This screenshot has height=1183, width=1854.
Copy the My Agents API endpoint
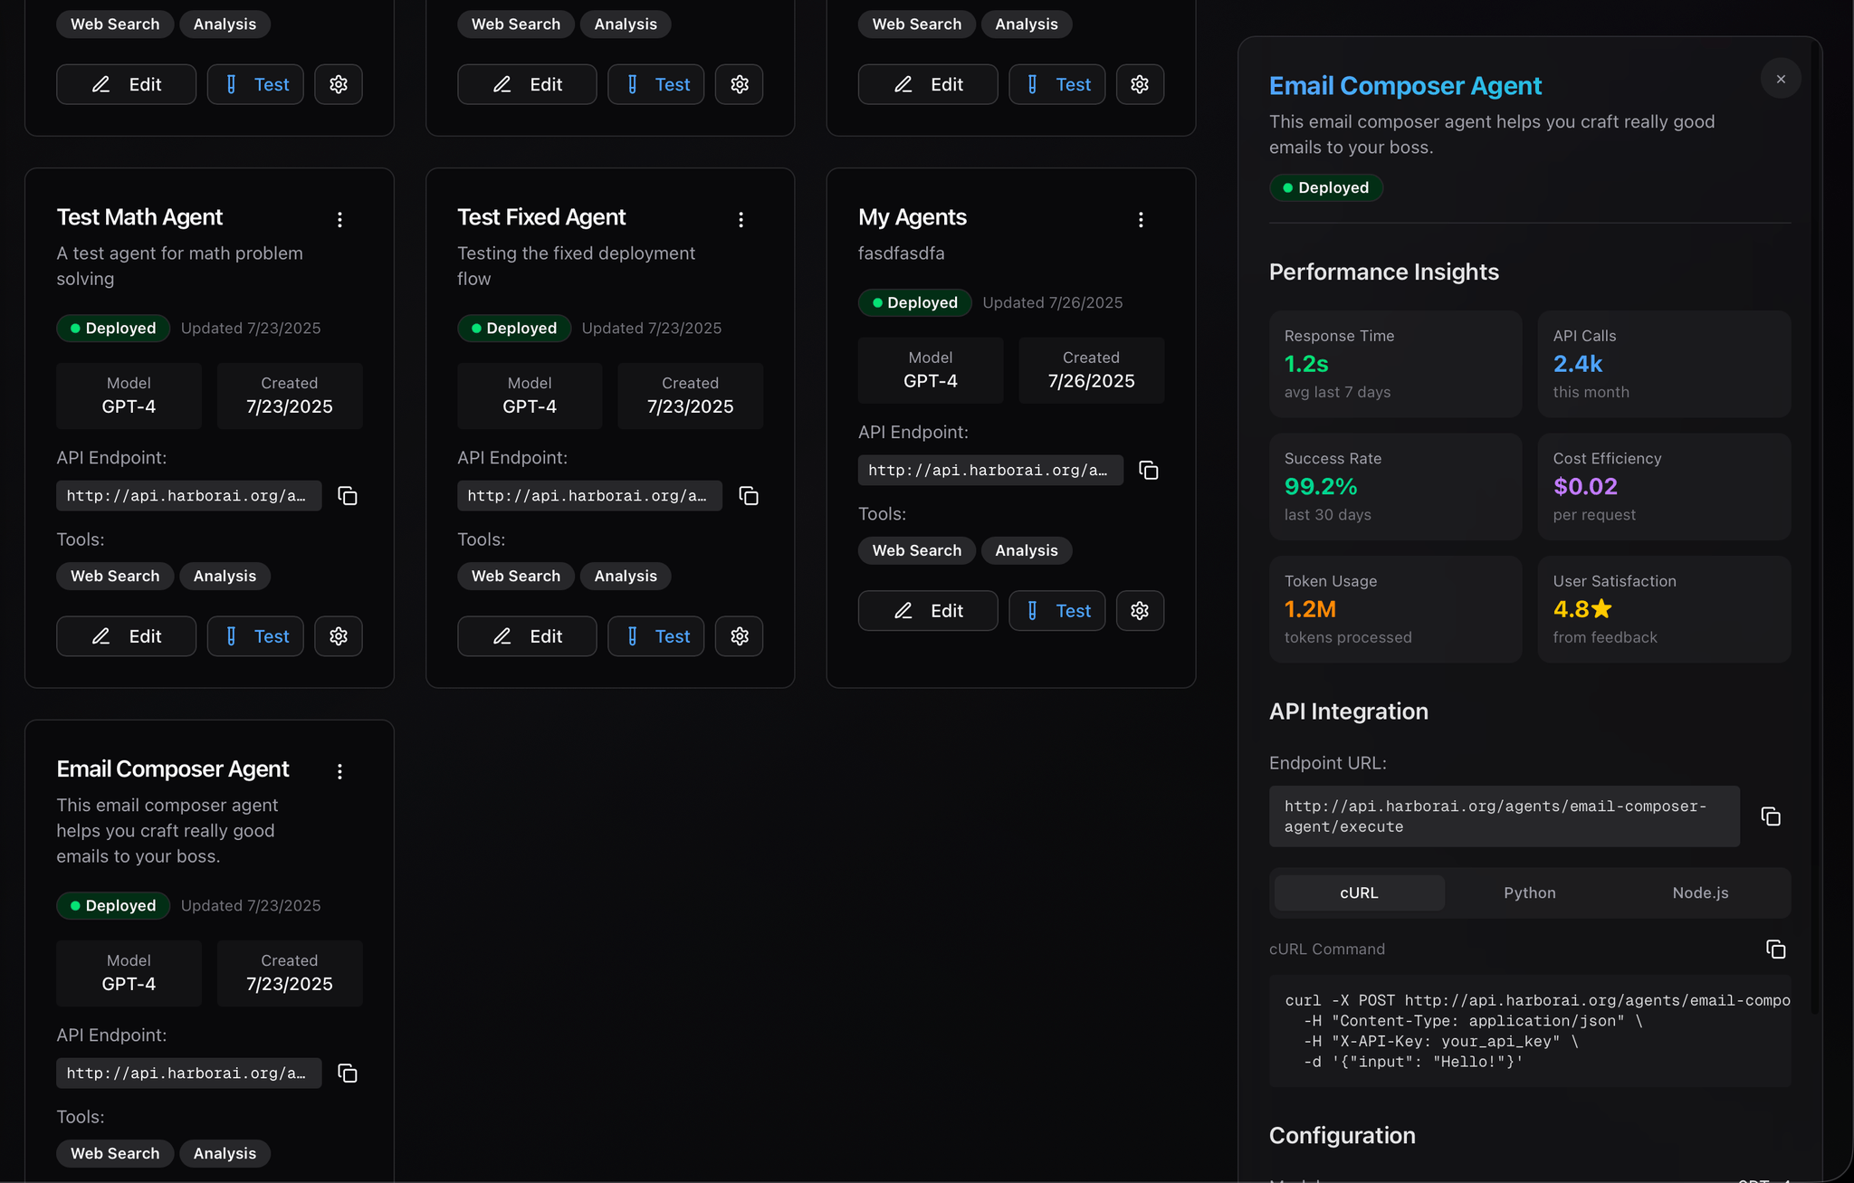1148,470
